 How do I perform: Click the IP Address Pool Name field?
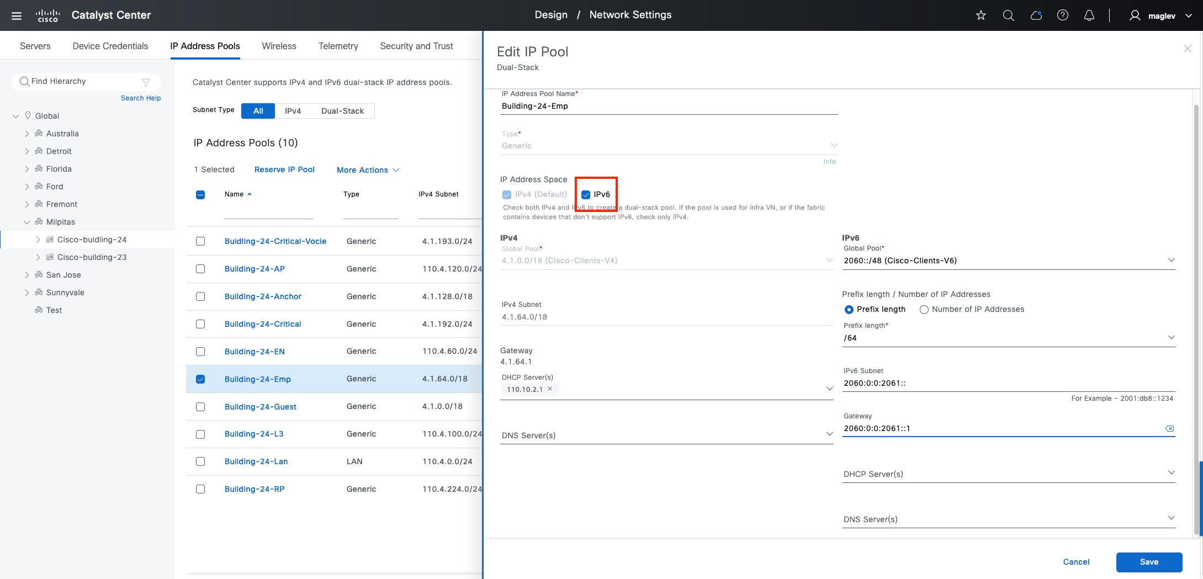click(x=668, y=106)
